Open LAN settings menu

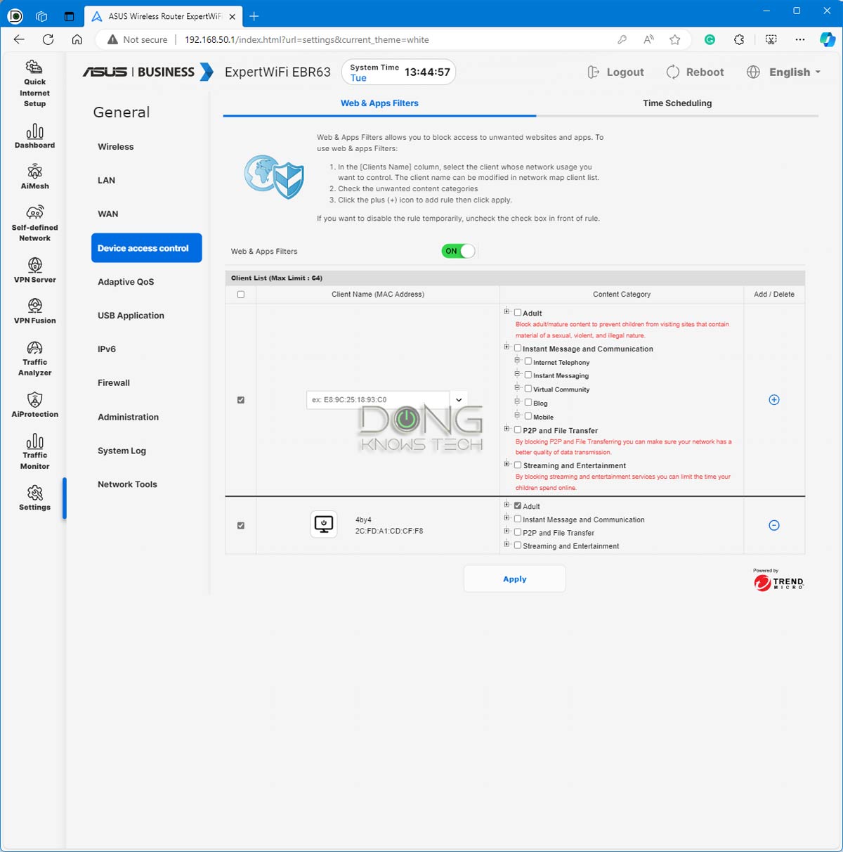pos(106,181)
